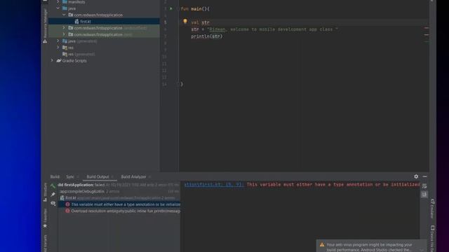
Task: Expand the manifests folder
Action: (x=58, y=1)
